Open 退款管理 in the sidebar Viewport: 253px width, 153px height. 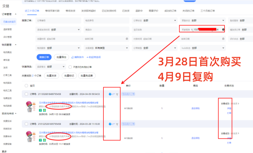[7, 29]
